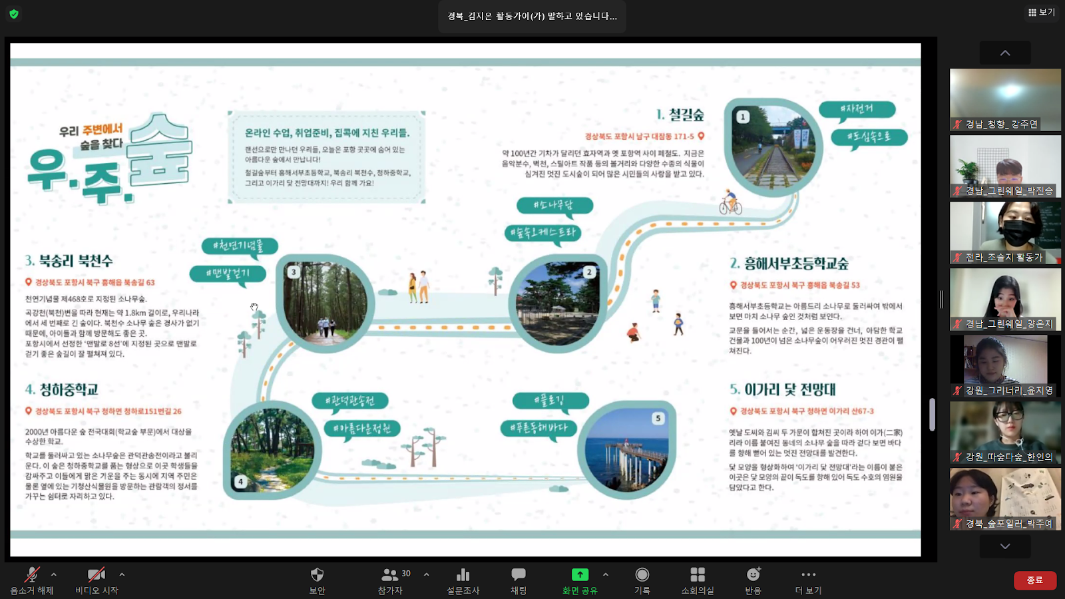Click the muted mic icon on 전라_조솔지 활동가
Image resolution: width=1065 pixels, height=599 pixels.
(x=958, y=258)
